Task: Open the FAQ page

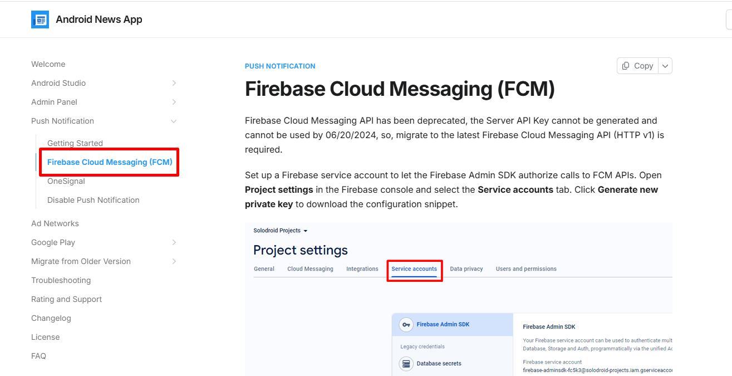Action: tap(39, 356)
